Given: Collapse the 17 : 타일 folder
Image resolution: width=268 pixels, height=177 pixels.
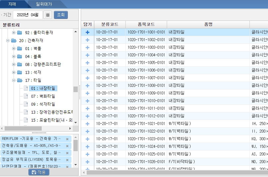Looking at the screenshot, I should click(14, 80).
